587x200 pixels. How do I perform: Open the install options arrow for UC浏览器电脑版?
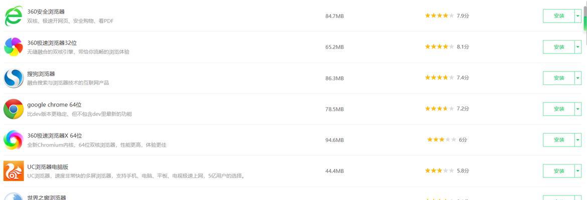pos(578,171)
